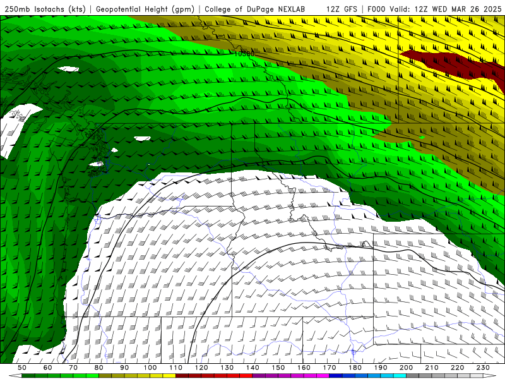
Task: Click the '210' legend value
Action: pos(432,368)
